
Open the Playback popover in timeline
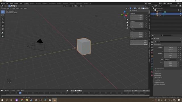coord(8,91)
